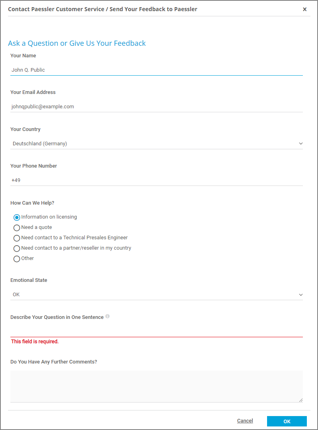The width and height of the screenshot is (318, 430).
Task: Click the Your Name input field
Action: (x=156, y=70)
